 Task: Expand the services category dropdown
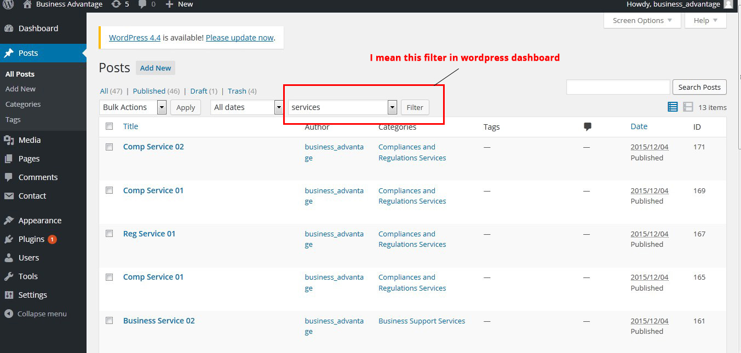pyautogui.click(x=343, y=107)
